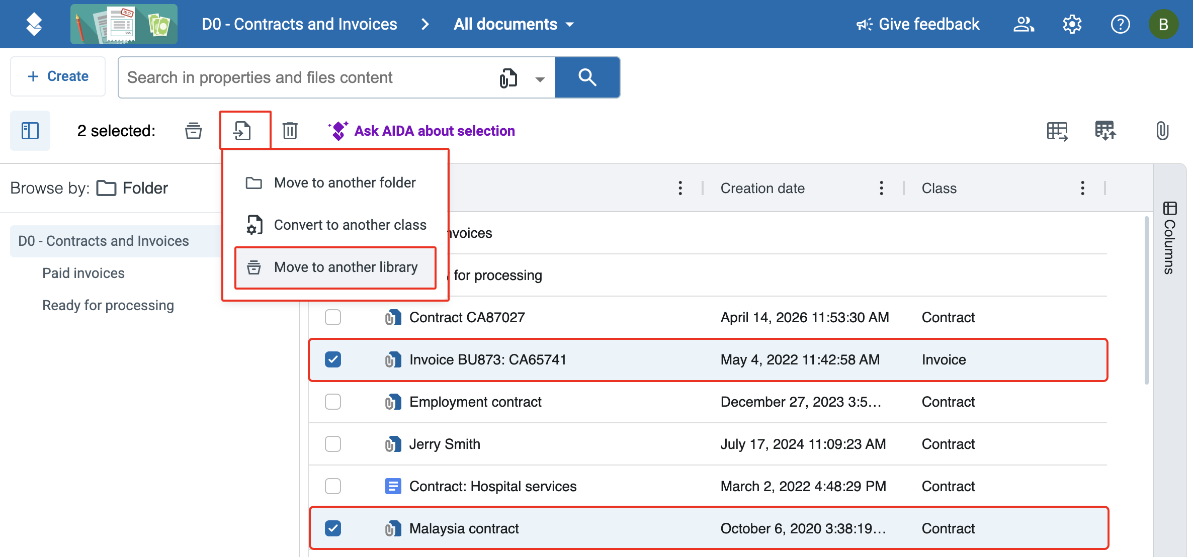The height and width of the screenshot is (557, 1193).
Task: Click the blue search magnifier button
Action: click(x=587, y=77)
